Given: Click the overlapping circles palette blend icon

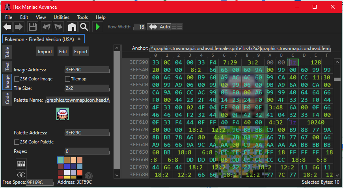Looking at the screenshot, I should coord(21,175).
